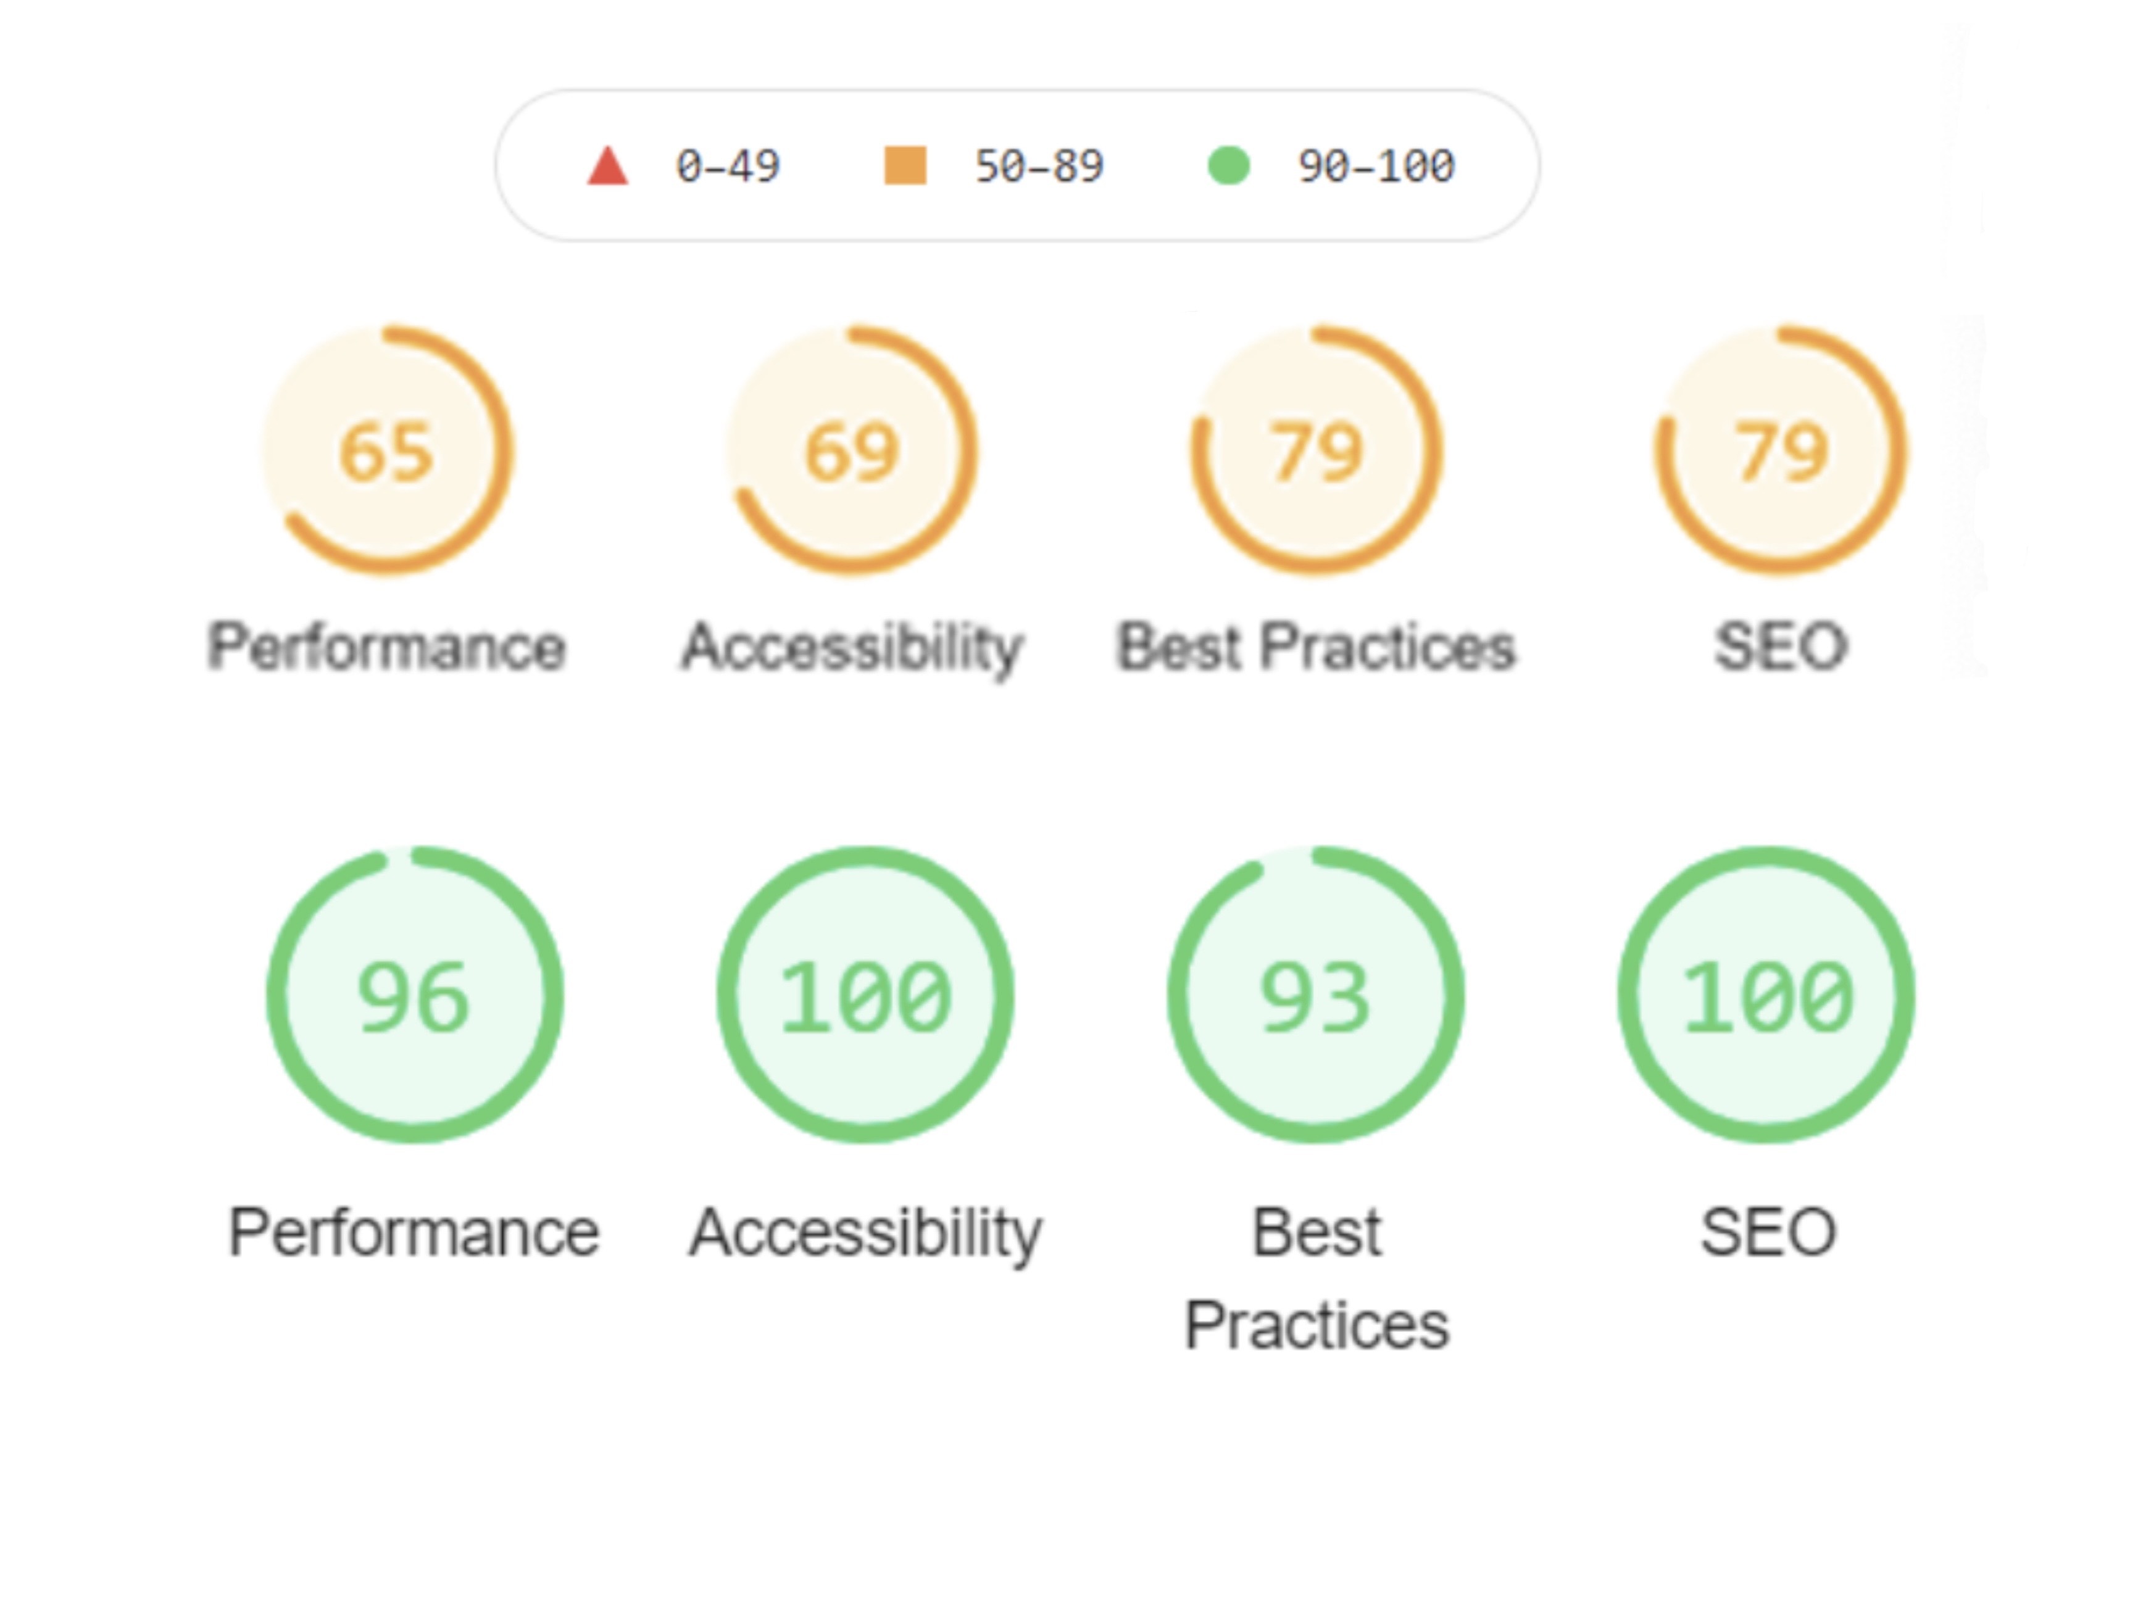Viewport: 2138px width, 1614px height.
Task: Click the green Accessibility gauge showing 100
Action: 865,995
